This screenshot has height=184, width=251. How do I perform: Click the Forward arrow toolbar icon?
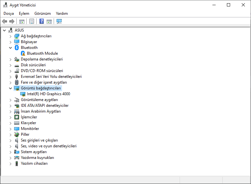tap(12, 21)
